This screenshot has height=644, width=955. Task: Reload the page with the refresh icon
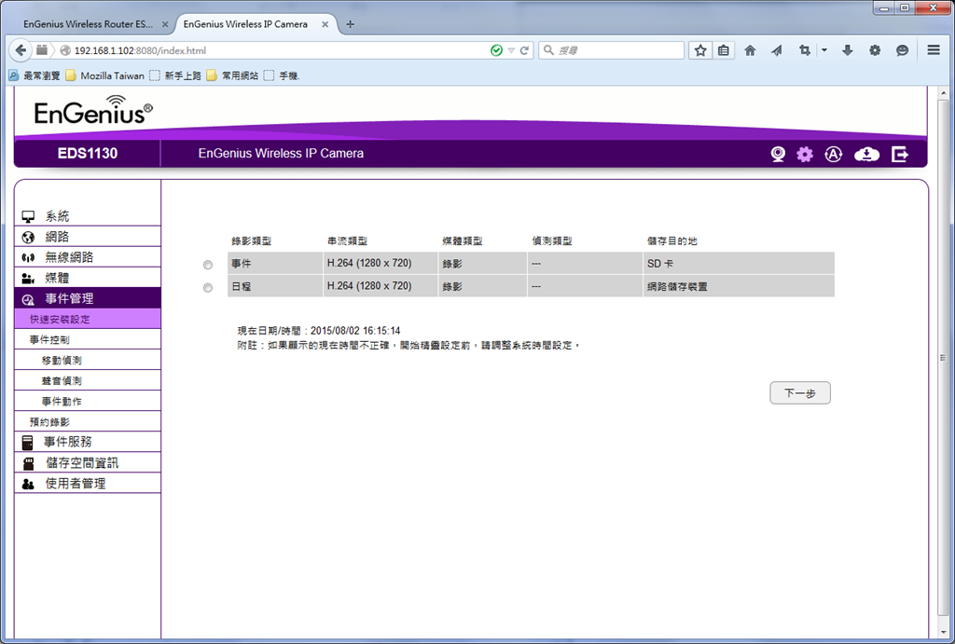(524, 50)
